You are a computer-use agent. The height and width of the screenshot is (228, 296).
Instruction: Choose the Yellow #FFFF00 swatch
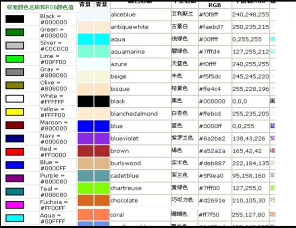click(15, 112)
